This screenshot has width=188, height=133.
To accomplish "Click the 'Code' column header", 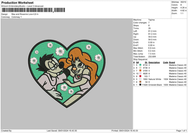I will pyautogui.click(x=165, y=62).
